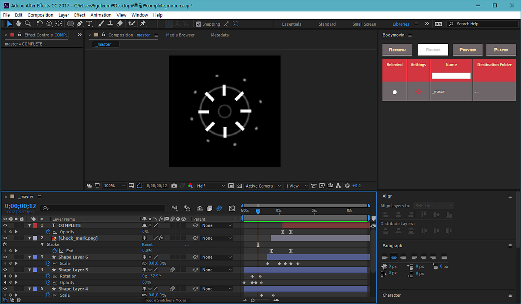Image resolution: width=521 pixels, height=304 pixels.
Task: Select the Puppet Pin tool
Action: click(143, 24)
